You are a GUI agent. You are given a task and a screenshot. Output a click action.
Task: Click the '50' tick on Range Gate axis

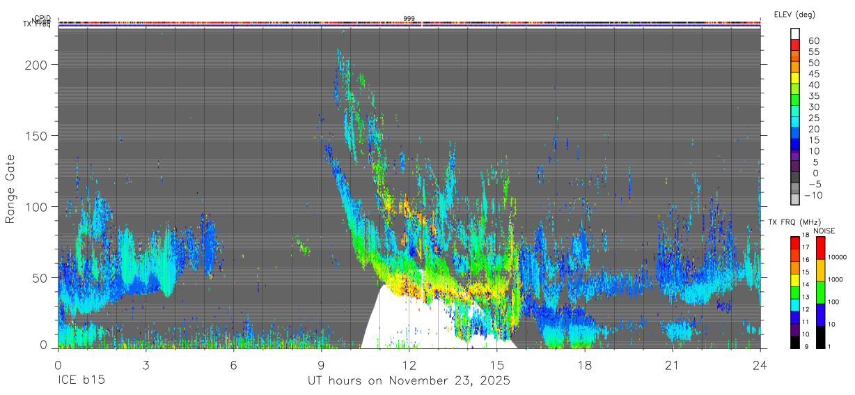pyautogui.click(x=40, y=278)
